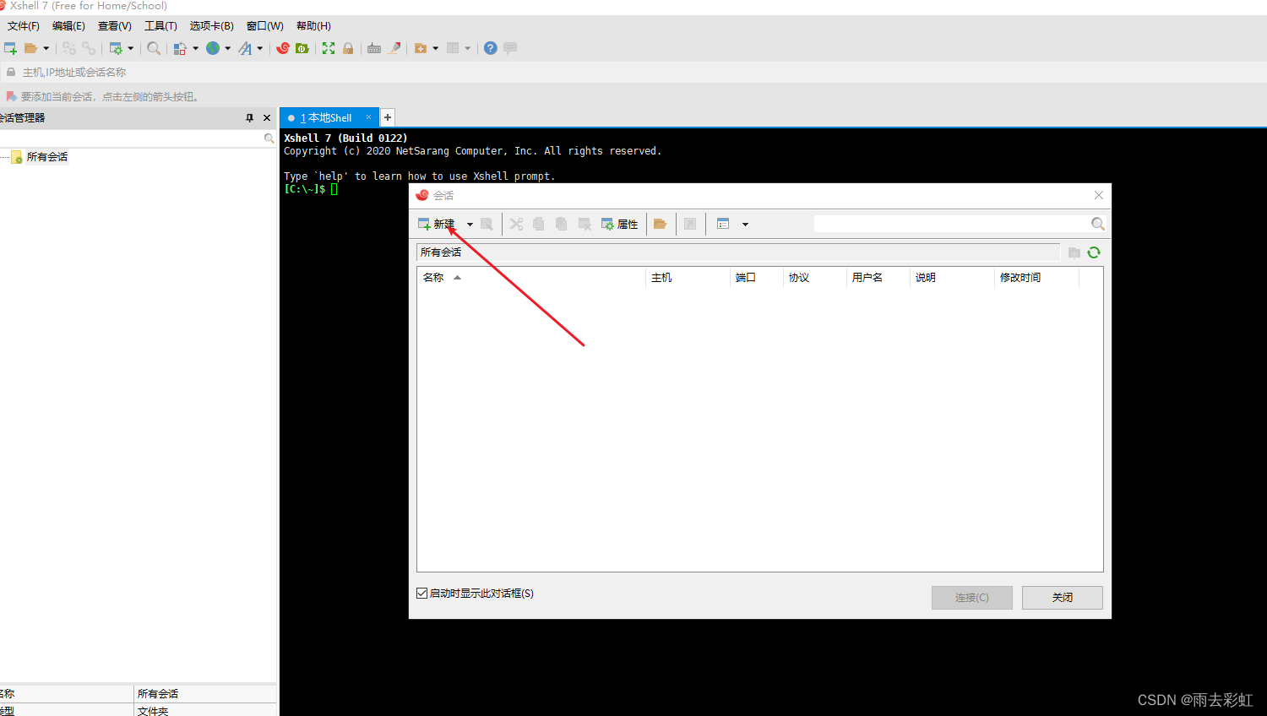The height and width of the screenshot is (716, 1267).
Task: Click the reconnect chain-link icon
Action: coord(89,48)
